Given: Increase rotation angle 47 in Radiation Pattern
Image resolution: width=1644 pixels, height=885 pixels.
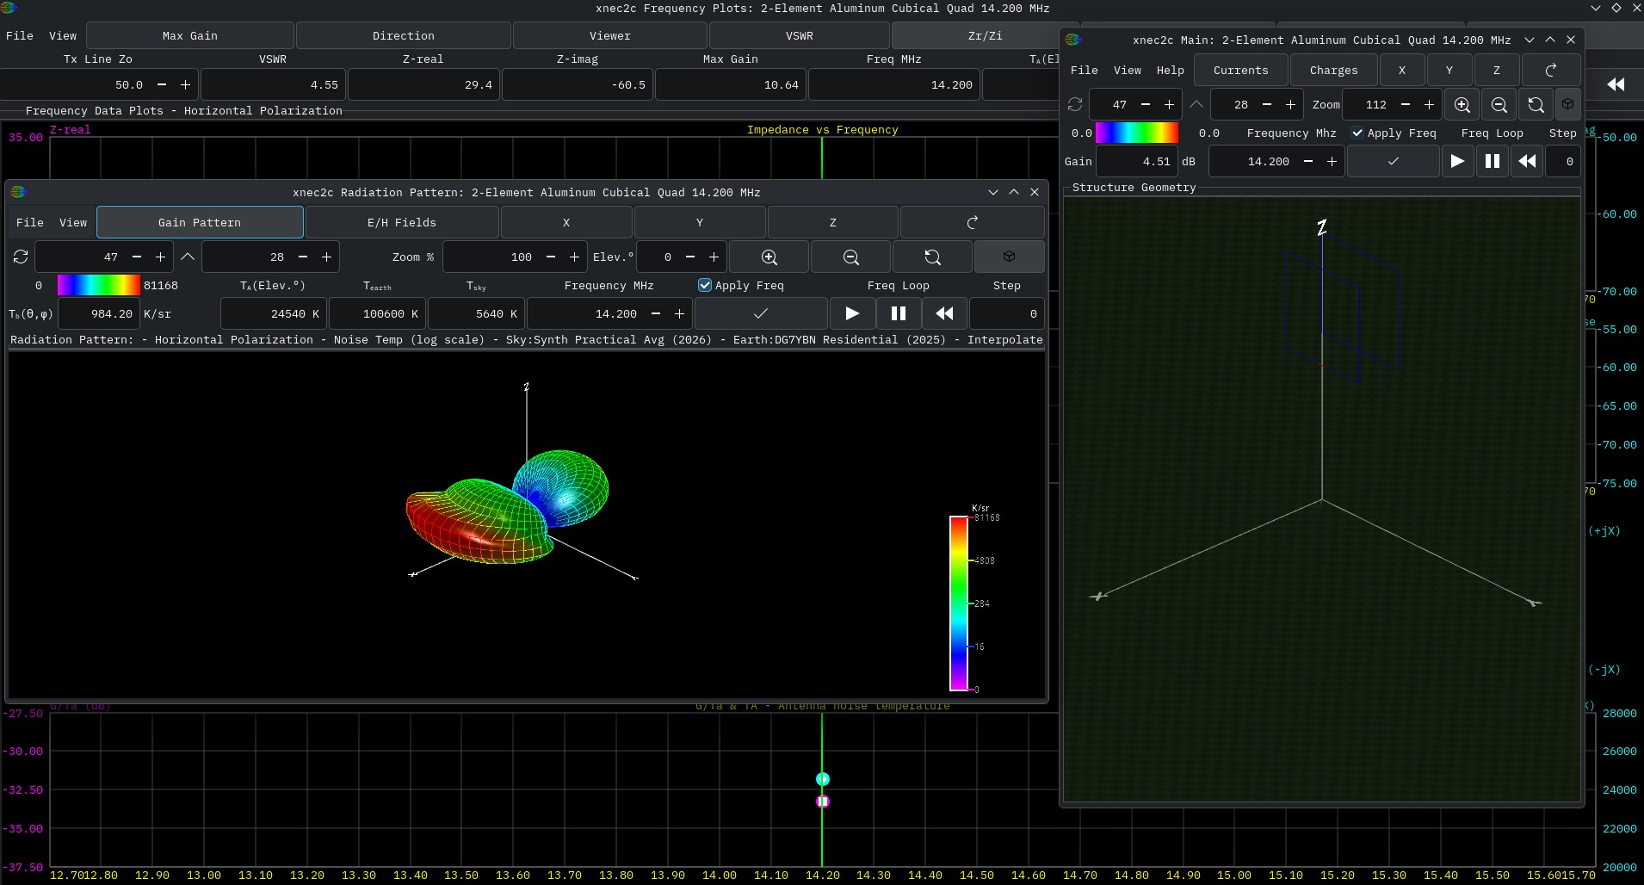Looking at the screenshot, I should click(x=160, y=257).
